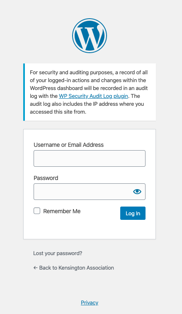This screenshot has width=182, height=314.
Task: Focus the Password input field
Action: (x=90, y=192)
